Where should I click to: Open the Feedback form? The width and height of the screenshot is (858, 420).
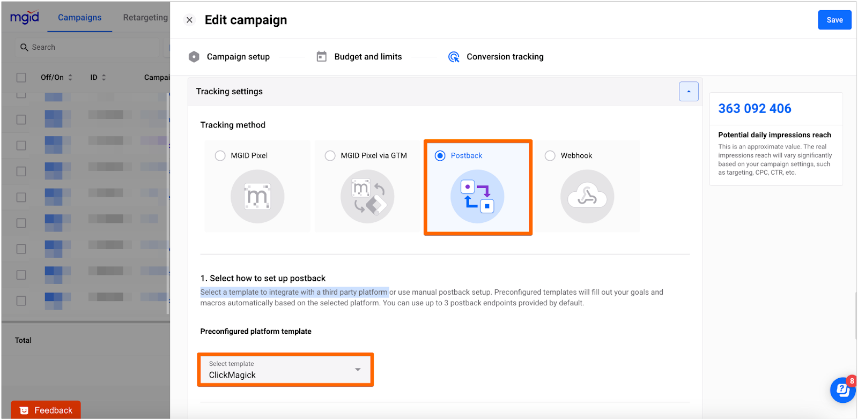point(46,410)
